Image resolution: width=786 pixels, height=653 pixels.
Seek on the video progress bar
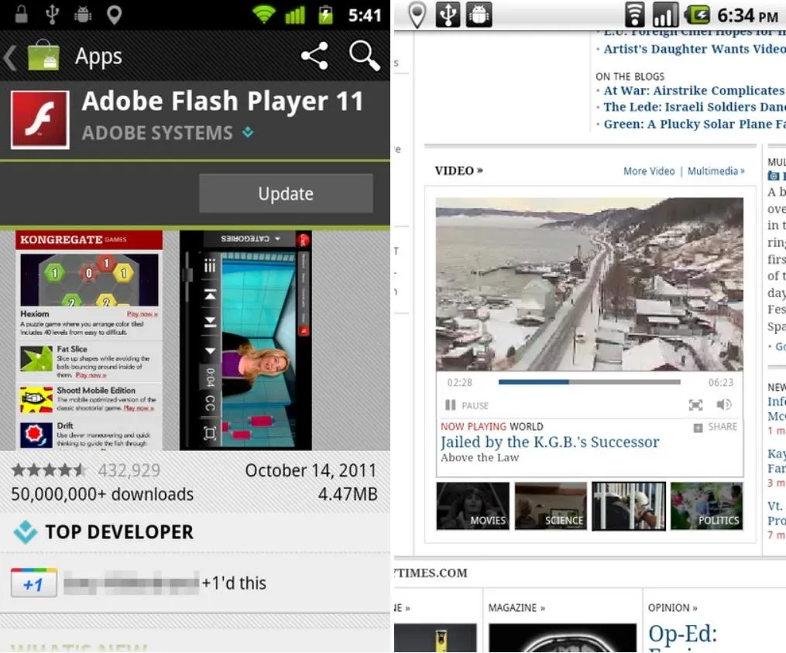(589, 382)
